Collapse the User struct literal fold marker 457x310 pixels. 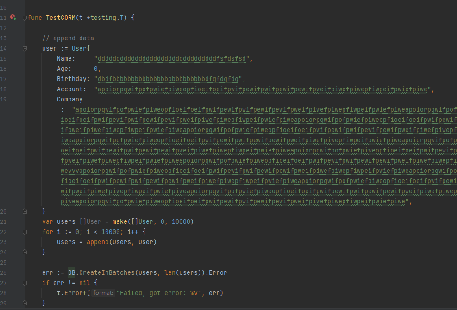[x=25, y=48]
